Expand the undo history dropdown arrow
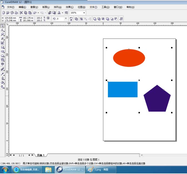The image size is (187, 174). coord(38,13)
